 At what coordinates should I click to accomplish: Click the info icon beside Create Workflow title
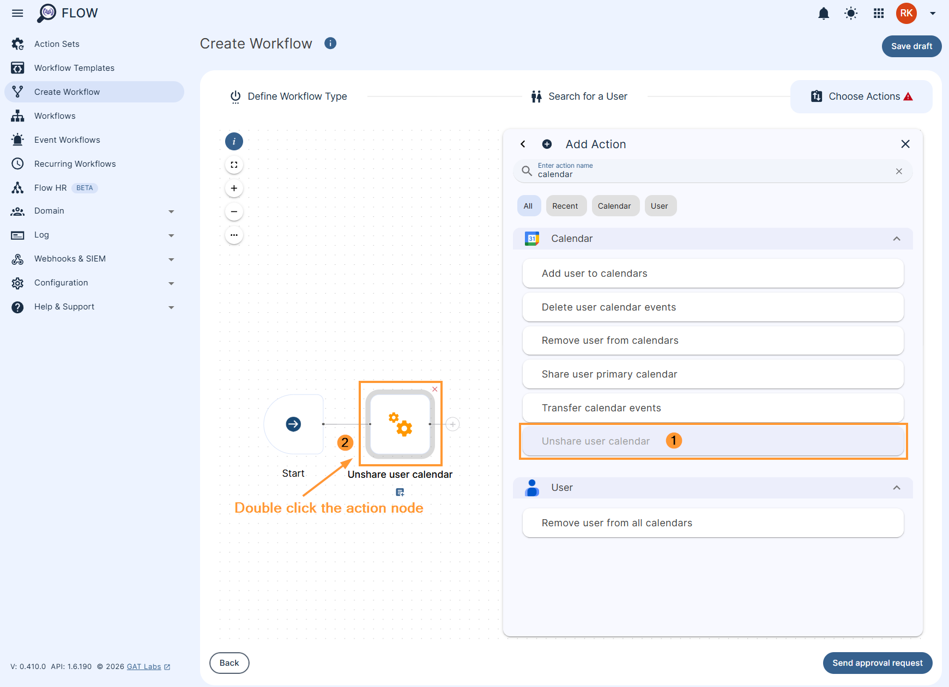[x=330, y=43]
